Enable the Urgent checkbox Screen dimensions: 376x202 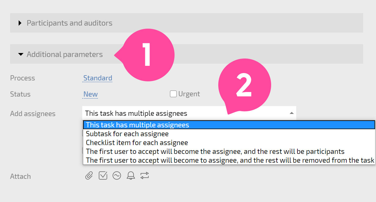(173, 94)
